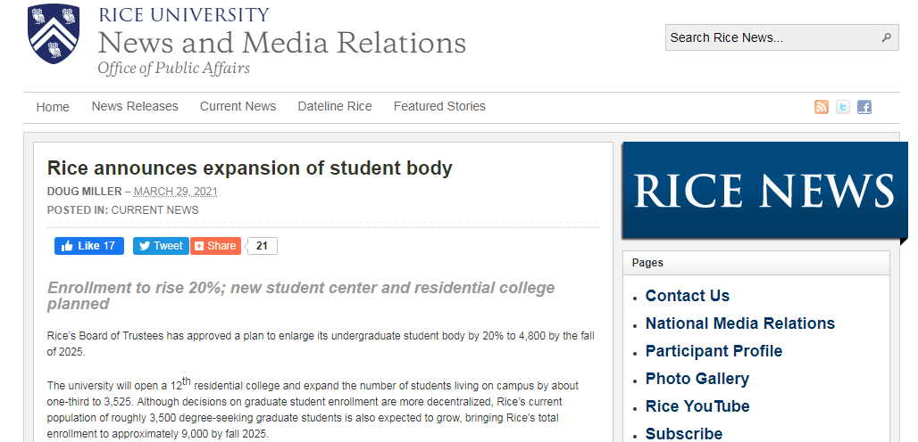This screenshot has width=918, height=442.
Task: Click the orange Share button
Action: pos(215,246)
